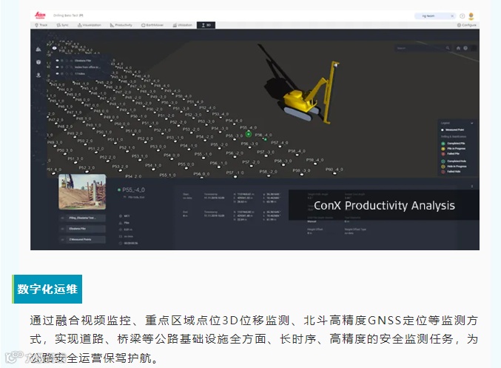The width and height of the screenshot is (501, 368).
Task: Open the construction site photo thumbnail
Action: click(x=82, y=192)
